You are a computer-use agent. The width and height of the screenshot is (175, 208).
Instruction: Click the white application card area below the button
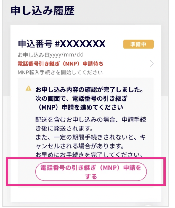[x=86, y=195]
